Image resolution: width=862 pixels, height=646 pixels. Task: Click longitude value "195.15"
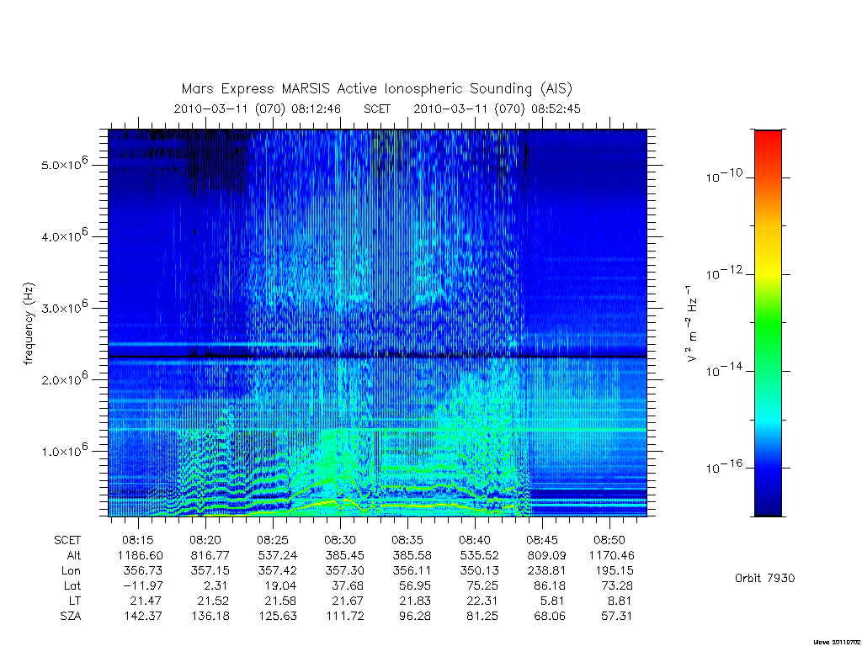[614, 571]
